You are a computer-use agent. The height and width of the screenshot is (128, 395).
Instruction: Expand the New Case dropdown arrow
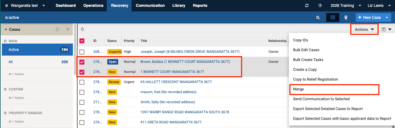coord(387,17)
